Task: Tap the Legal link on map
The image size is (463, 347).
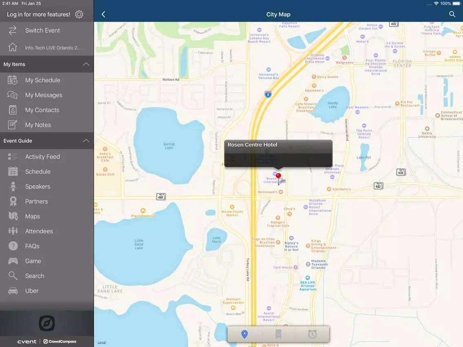Action: coord(101,342)
